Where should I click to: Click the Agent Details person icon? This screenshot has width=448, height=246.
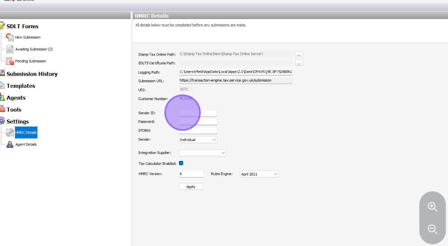[10, 144]
